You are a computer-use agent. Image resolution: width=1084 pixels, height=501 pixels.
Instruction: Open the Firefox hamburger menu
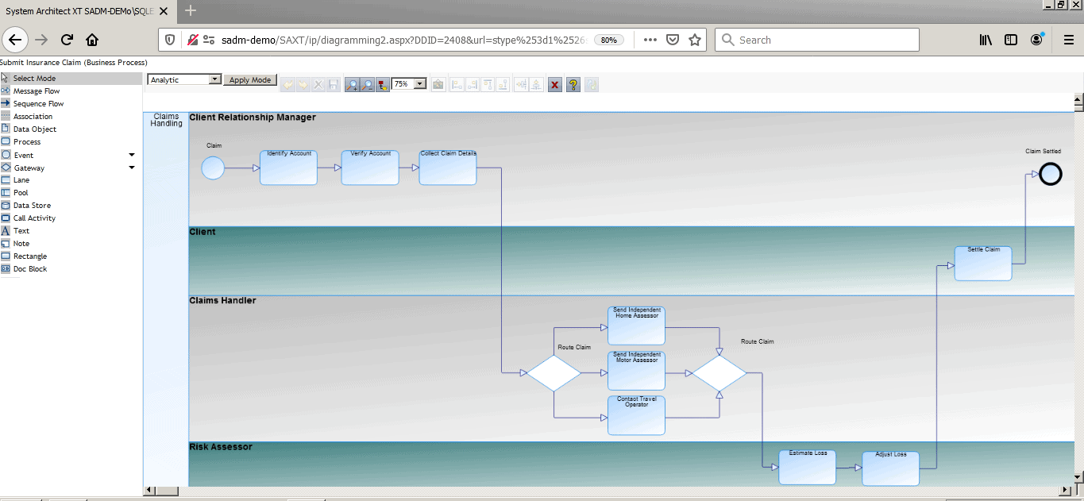pyautogui.click(x=1069, y=40)
